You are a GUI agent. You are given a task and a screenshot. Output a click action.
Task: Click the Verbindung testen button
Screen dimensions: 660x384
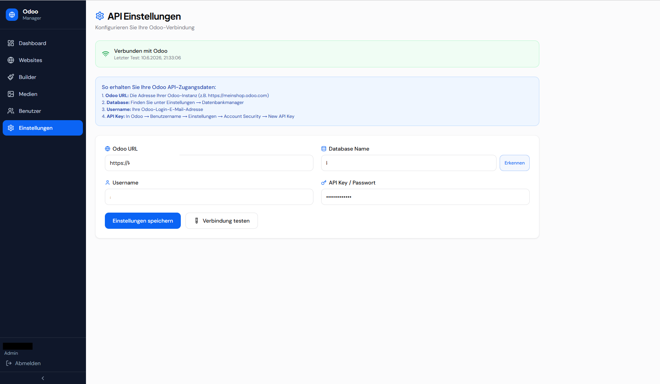click(x=222, y=221)
